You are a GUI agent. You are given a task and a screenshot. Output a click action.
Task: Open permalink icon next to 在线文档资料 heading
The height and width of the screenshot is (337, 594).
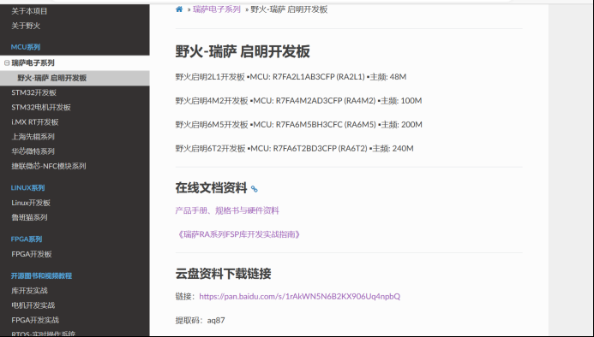(x=255, y=189)
